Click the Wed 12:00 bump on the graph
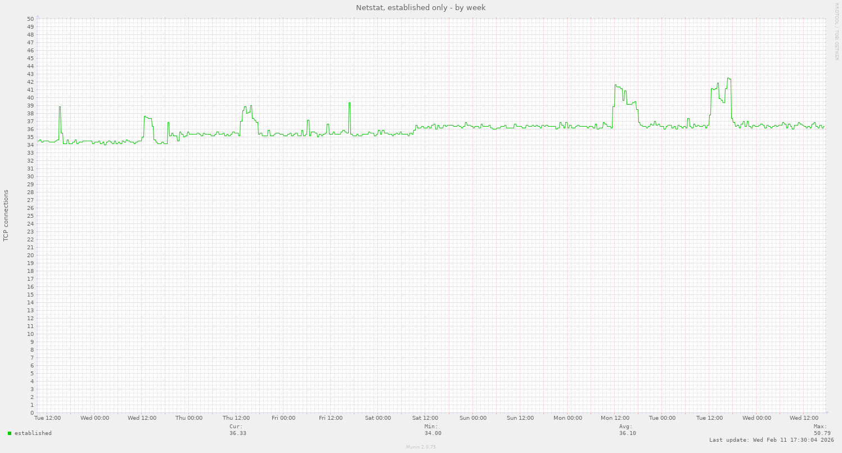Image resolution: width=842 pixels, height=453 pixels. 147,118
